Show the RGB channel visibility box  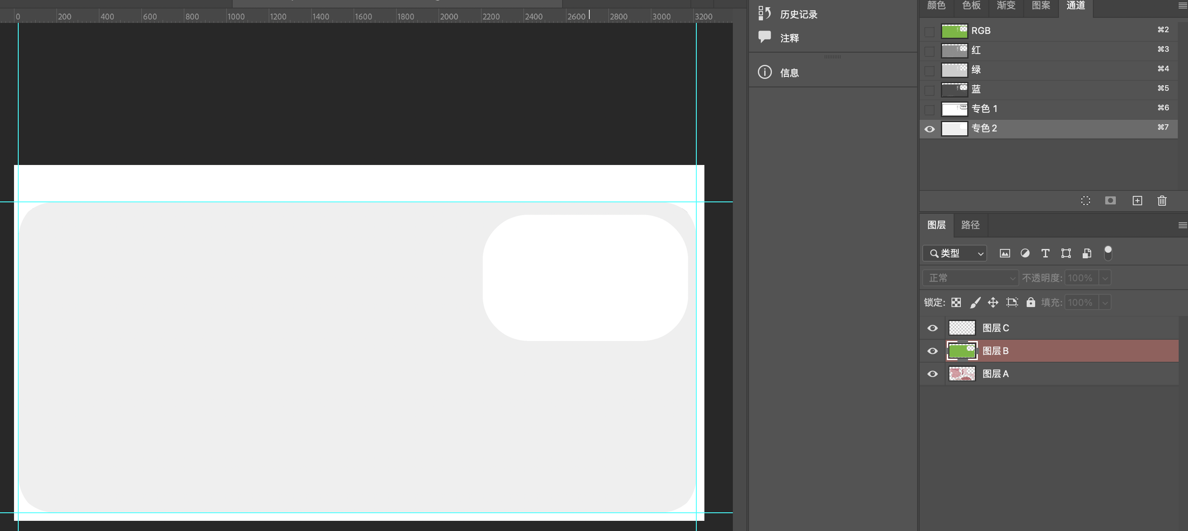pos(929,31)
